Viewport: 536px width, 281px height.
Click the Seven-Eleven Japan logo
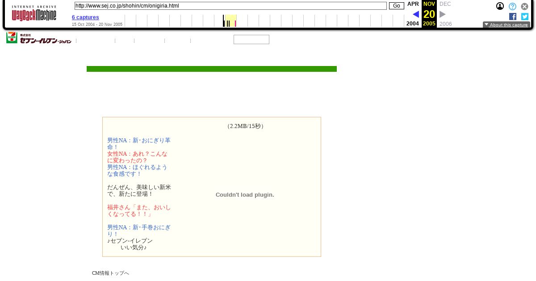[x=39, y=38]
